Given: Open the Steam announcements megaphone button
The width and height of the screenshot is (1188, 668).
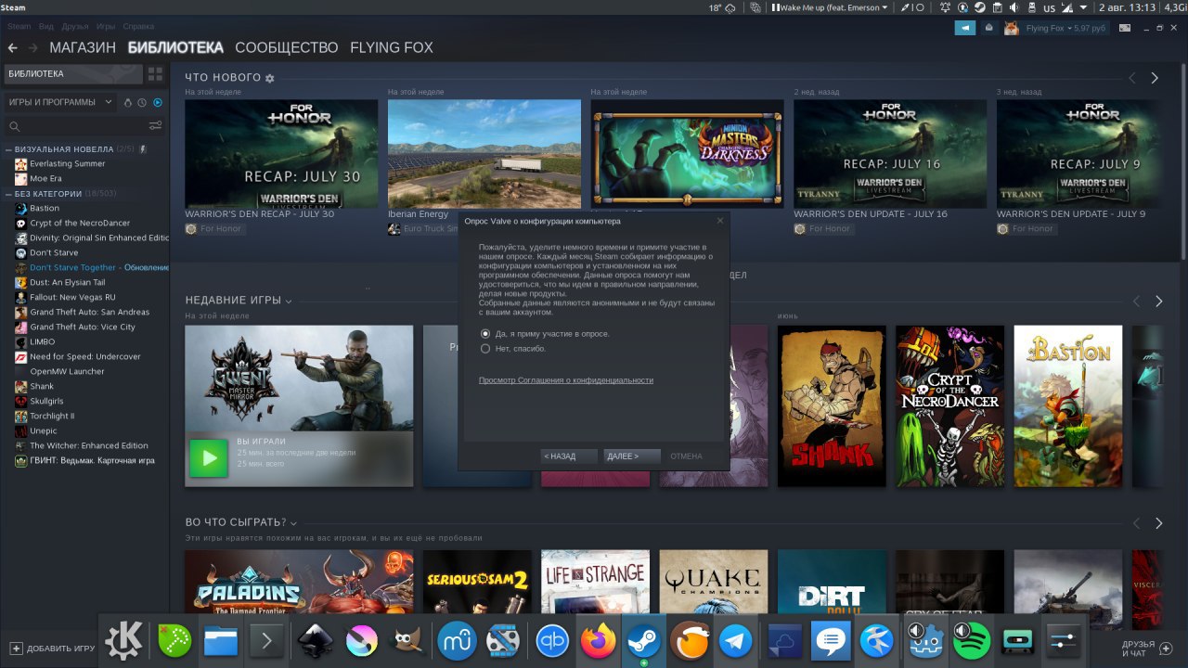Looking at the screenshot, I should coord(965,28).
